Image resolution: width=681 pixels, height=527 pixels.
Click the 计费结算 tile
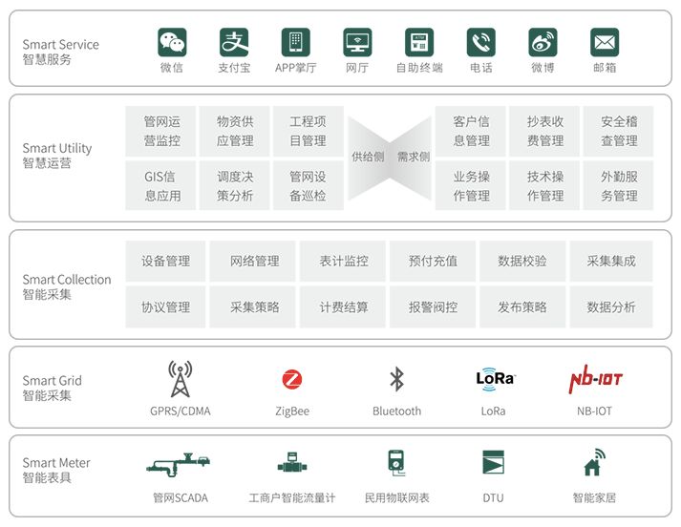pos(343,306)
